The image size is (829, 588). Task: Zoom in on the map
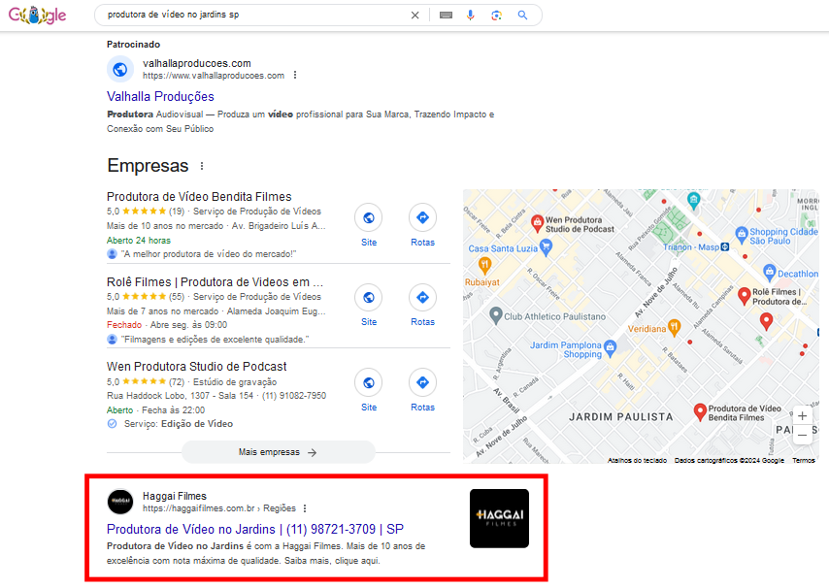pyautogui.click(x=802, y=416)
